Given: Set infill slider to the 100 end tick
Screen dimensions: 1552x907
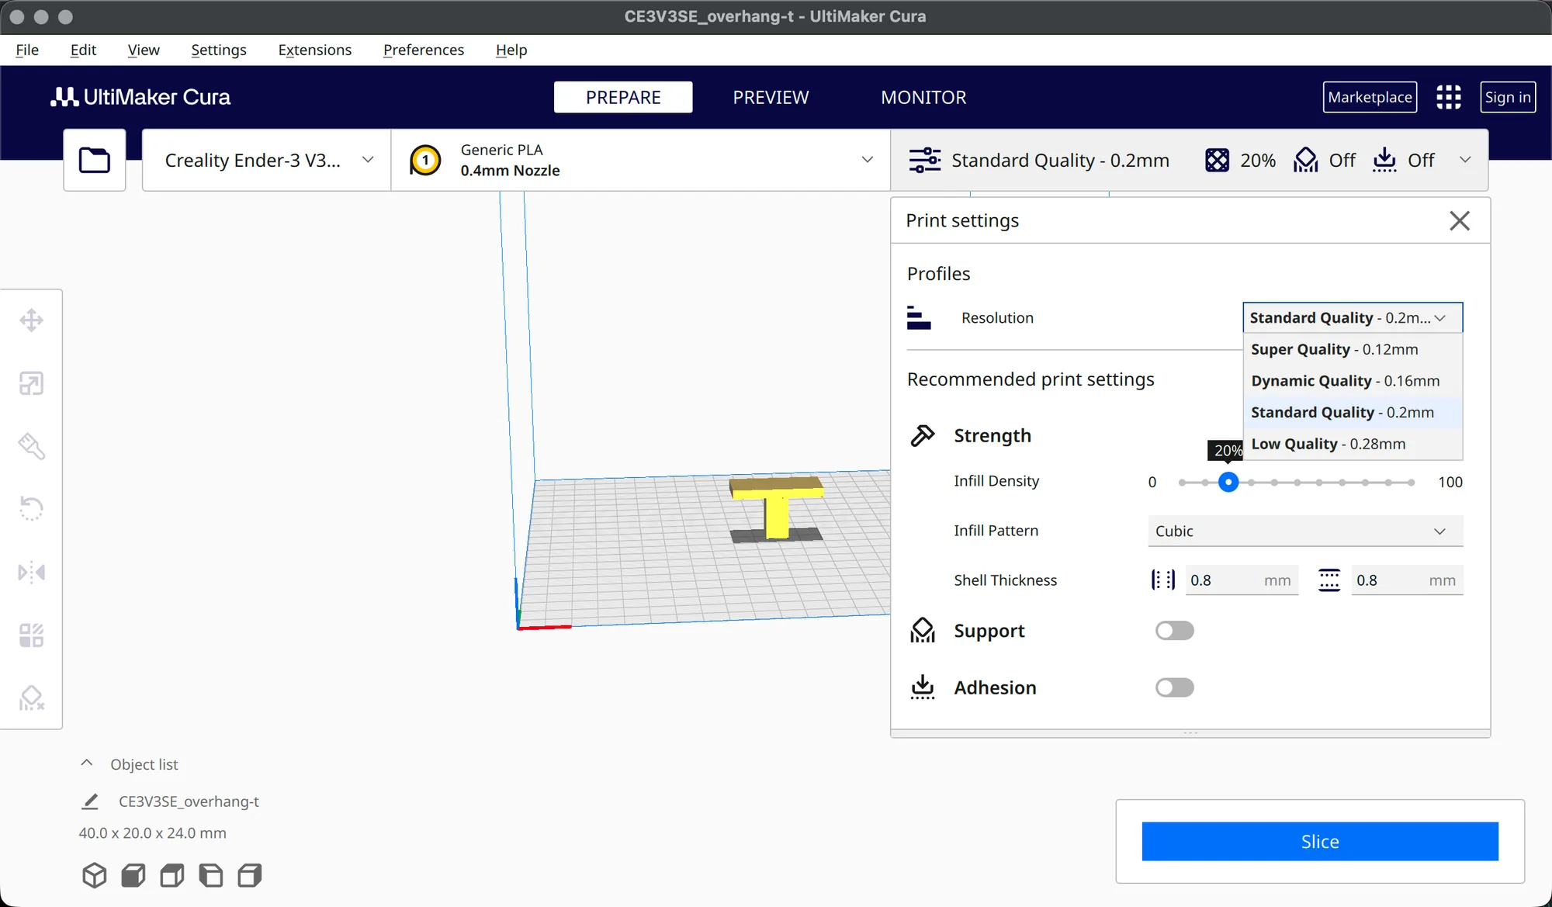Looking at the screenshot, I should coord(1411,483).
